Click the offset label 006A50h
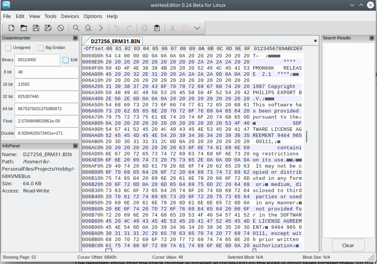Viewport: 377px width, 264px height. pyautogui.click(x=93, y=105)
